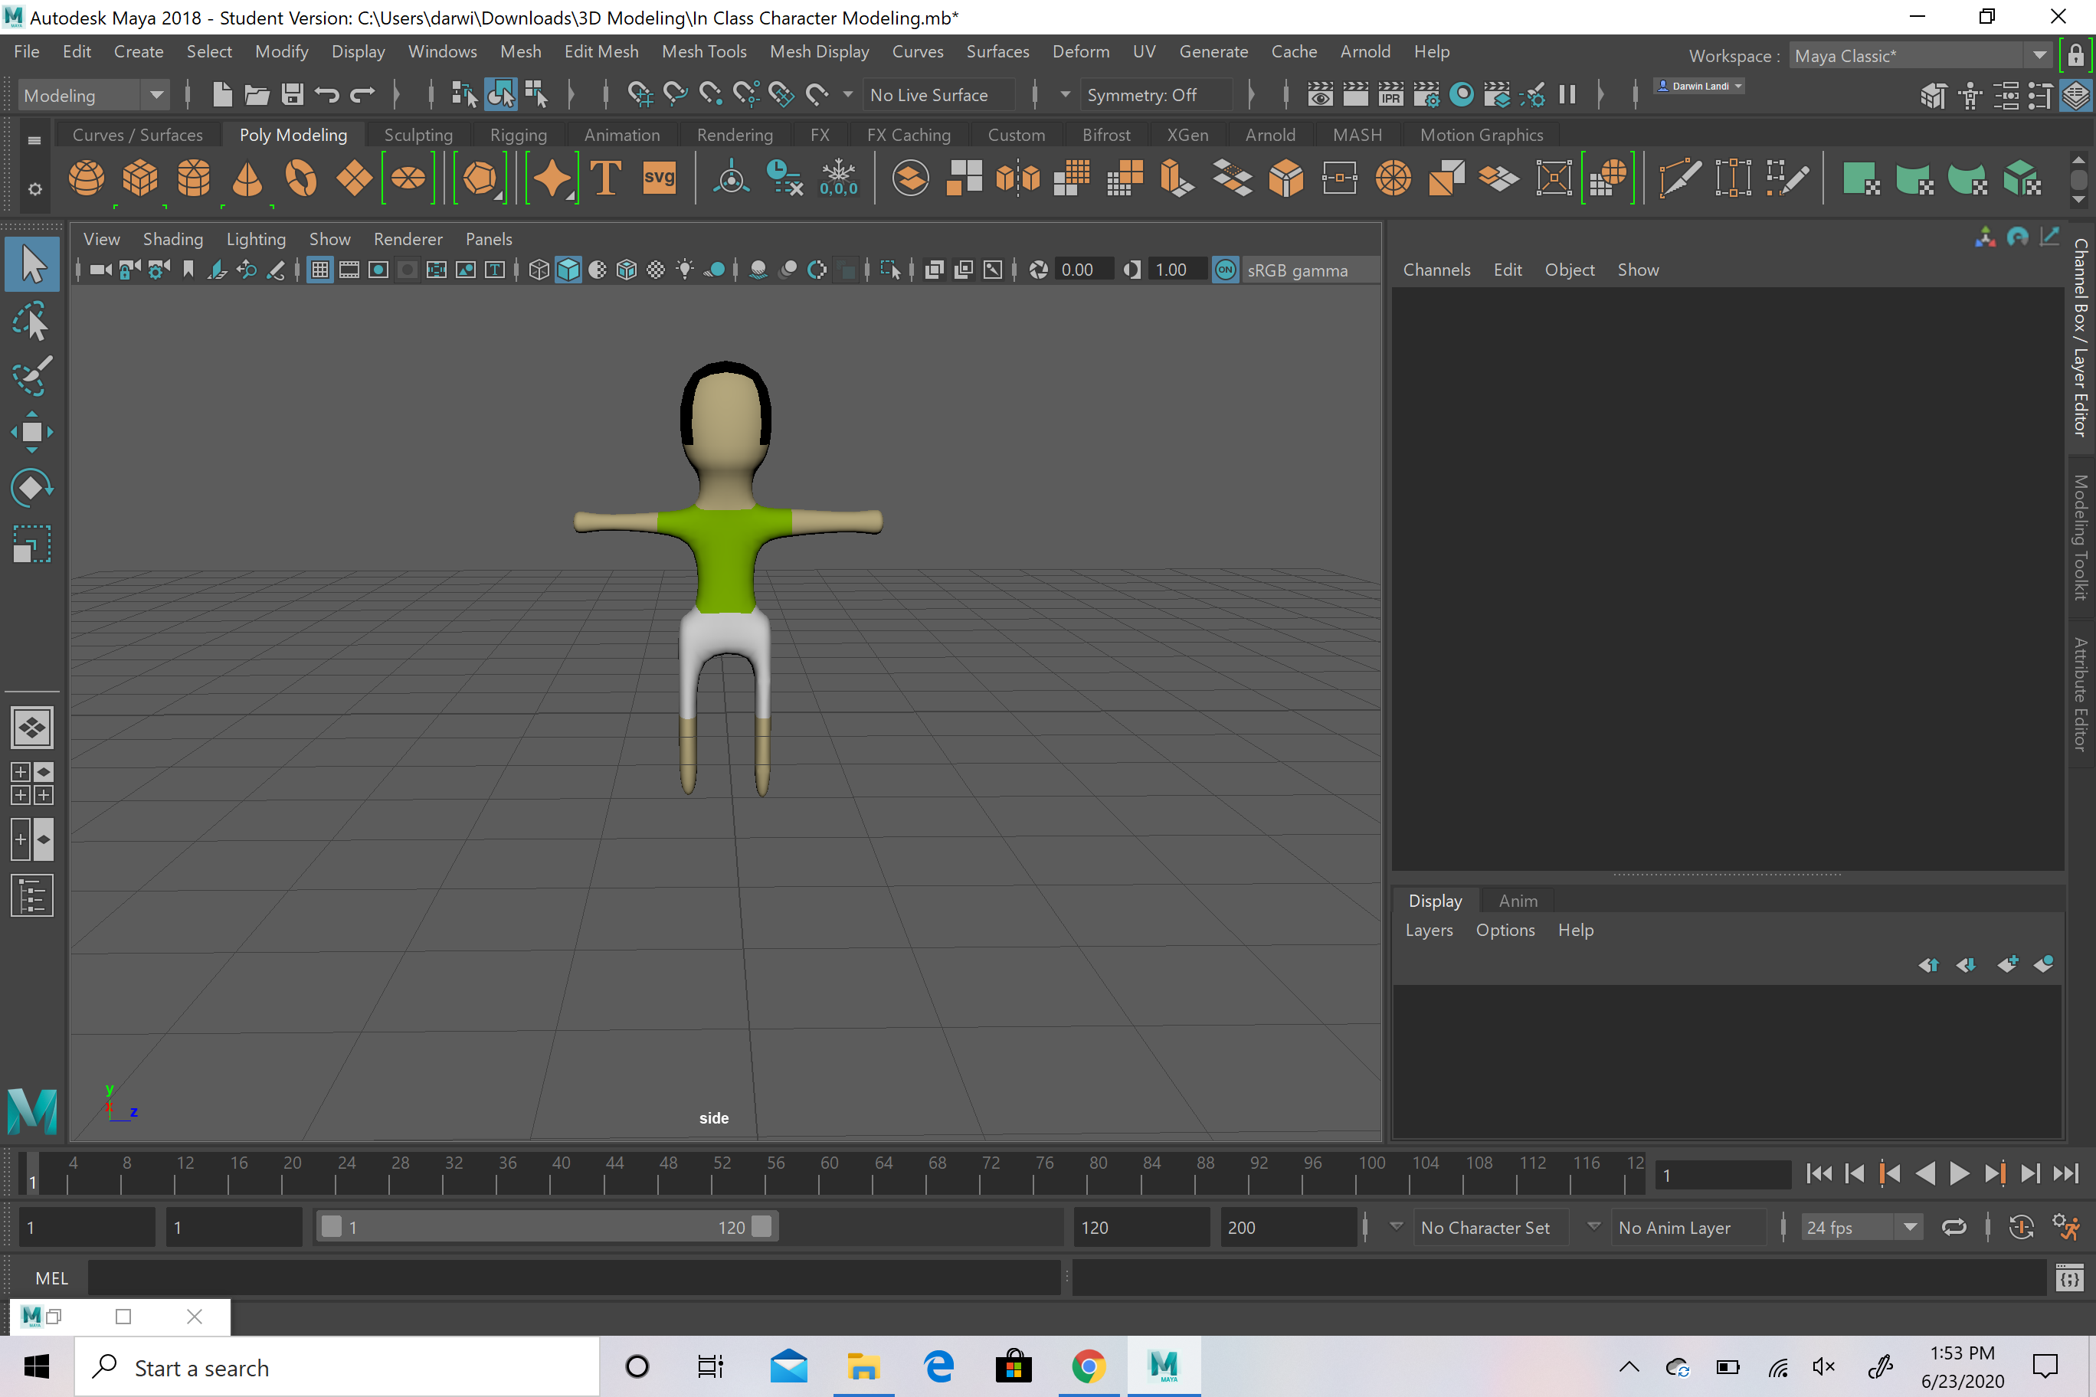2096x1397 pixels.
Task: Toggle viewport shadows
Action: coord(715,270)
